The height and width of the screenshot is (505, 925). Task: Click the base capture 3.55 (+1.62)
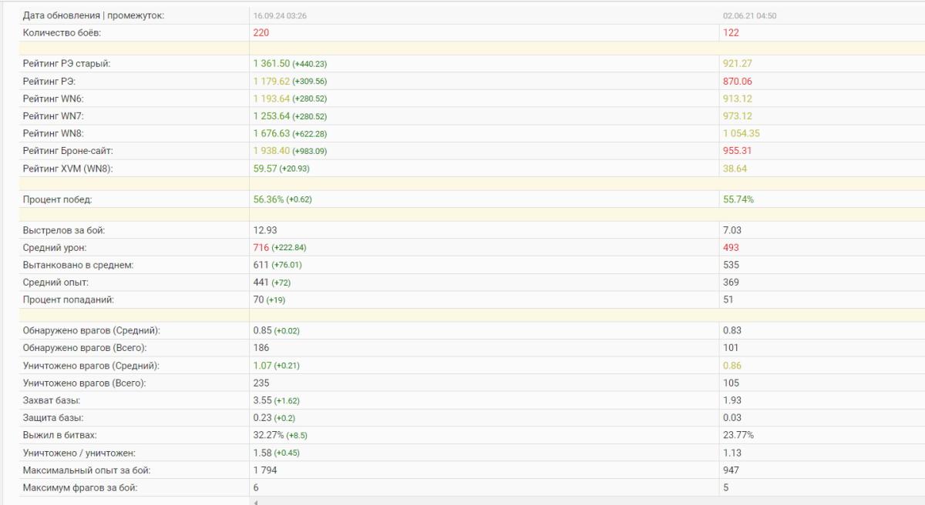(x=276, y=400)
